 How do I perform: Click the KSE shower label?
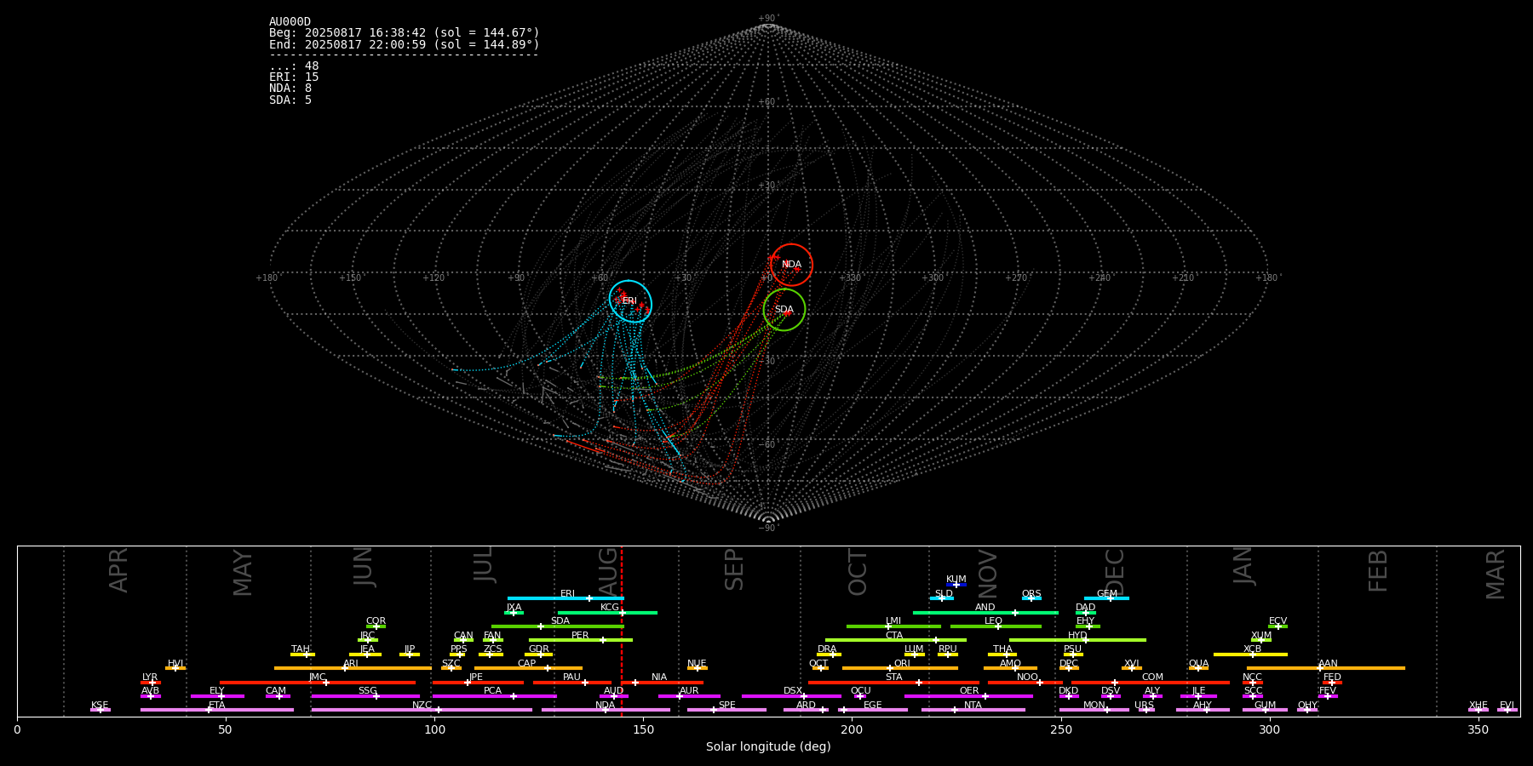click(x=100, y=706)
